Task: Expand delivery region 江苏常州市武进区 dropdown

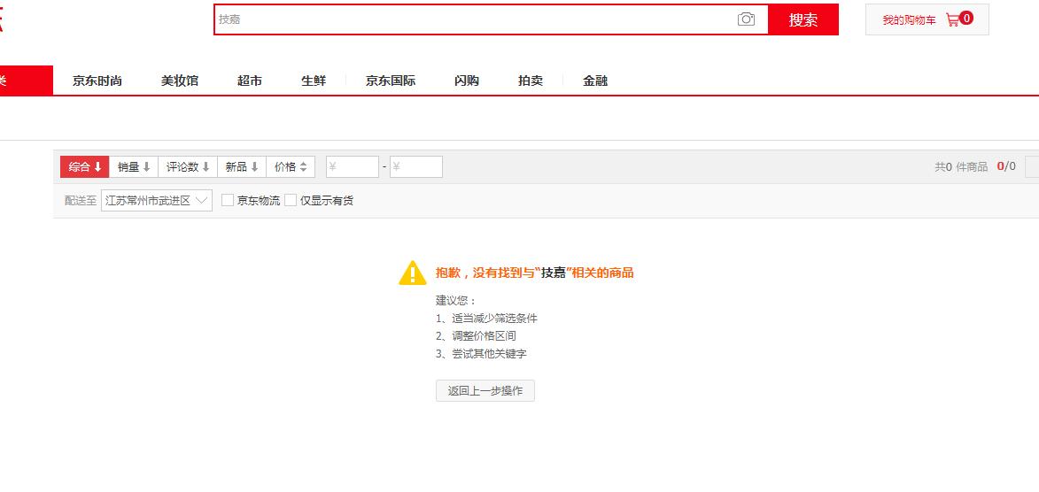Action: [x=157, y=201]
